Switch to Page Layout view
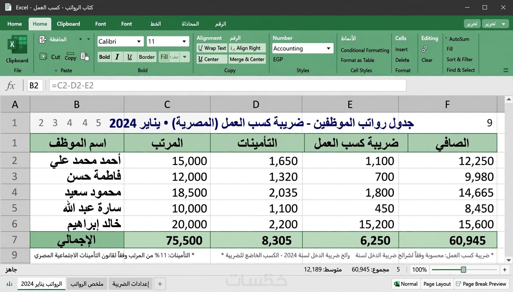The height and width of the screenshot is (292, 513). [x=437, y=284]
